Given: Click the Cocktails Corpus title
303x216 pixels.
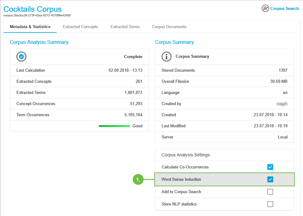Looking at the screenshot, I should tap(33, 9).
